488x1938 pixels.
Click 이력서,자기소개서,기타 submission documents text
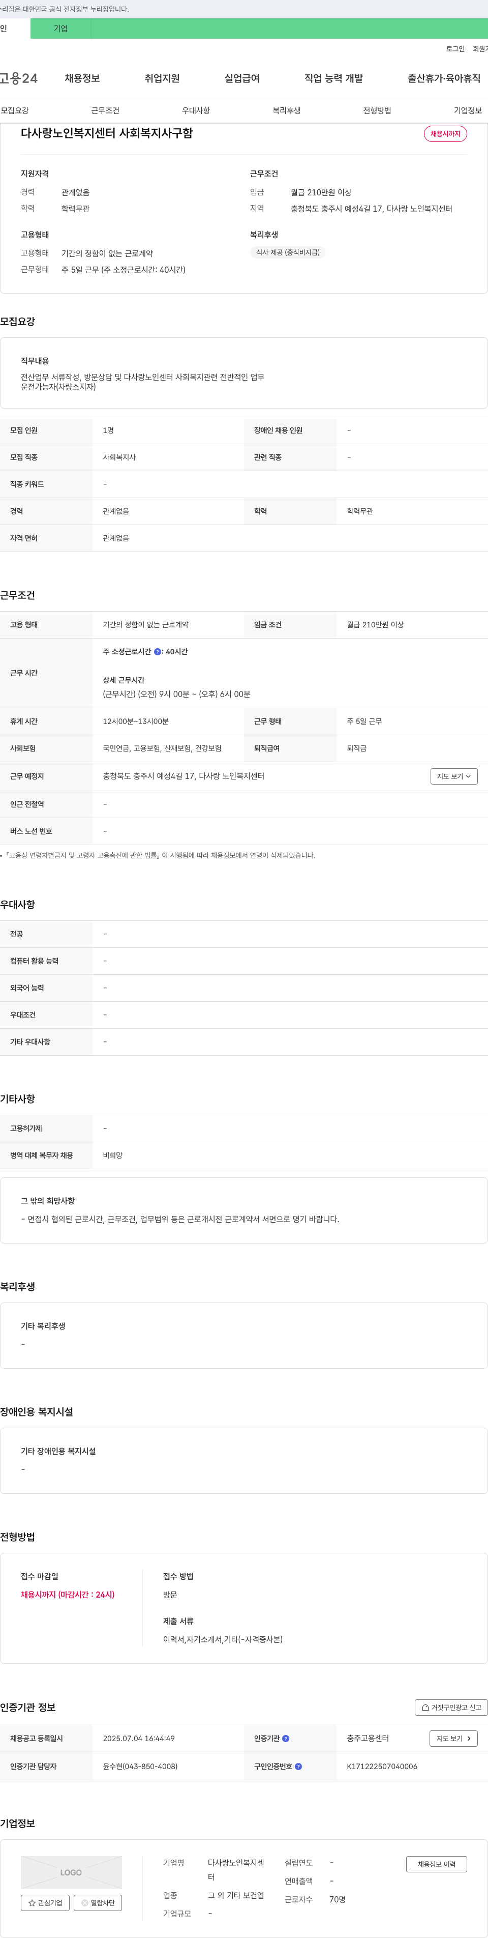(223, 1639)
